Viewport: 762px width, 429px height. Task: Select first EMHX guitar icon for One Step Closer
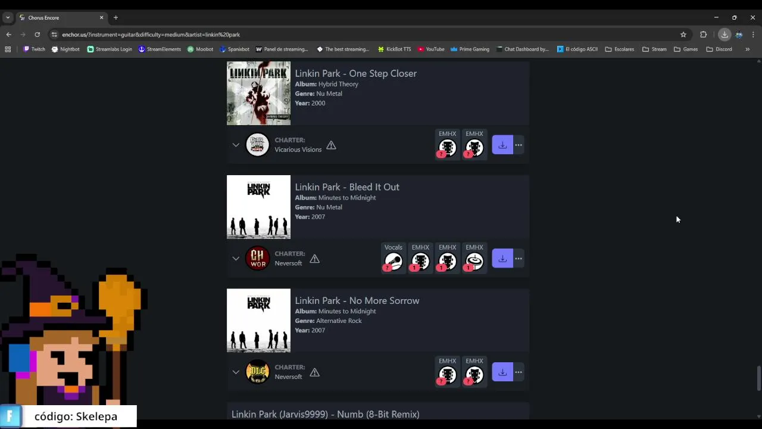pyautogui.click(x=447, y=145)
